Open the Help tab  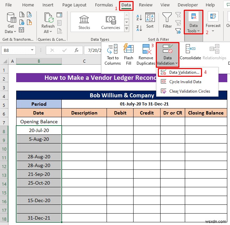(210, 5)
